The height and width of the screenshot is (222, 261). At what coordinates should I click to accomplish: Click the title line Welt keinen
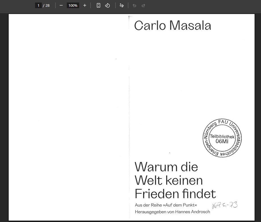coord(169,180)
